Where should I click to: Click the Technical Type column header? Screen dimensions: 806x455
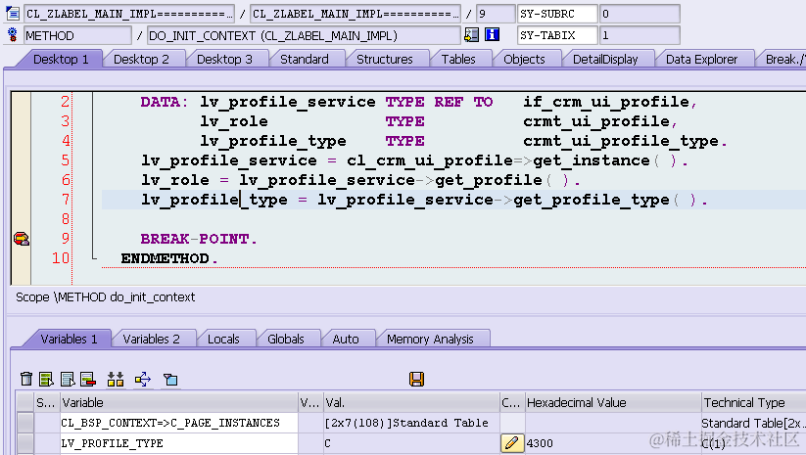tap(753, 402)
